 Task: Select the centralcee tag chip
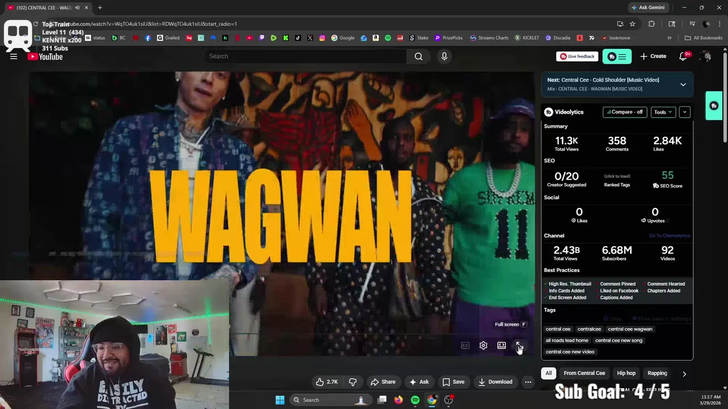(x=589, y=329)
